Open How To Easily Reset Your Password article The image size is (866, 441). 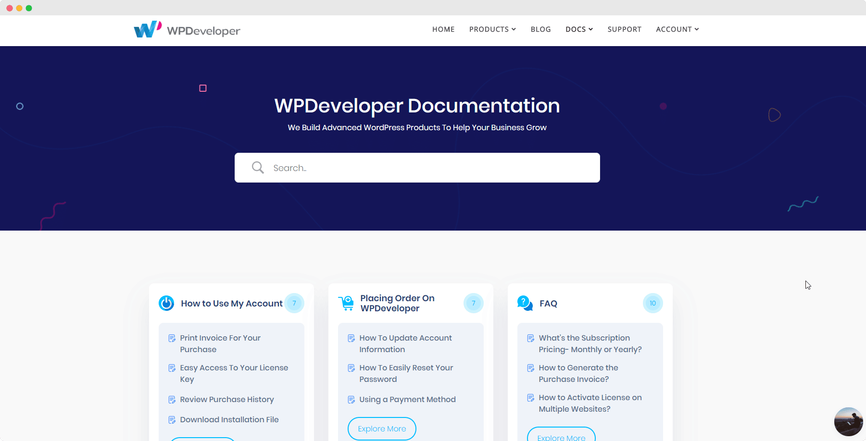coord(406,373)
